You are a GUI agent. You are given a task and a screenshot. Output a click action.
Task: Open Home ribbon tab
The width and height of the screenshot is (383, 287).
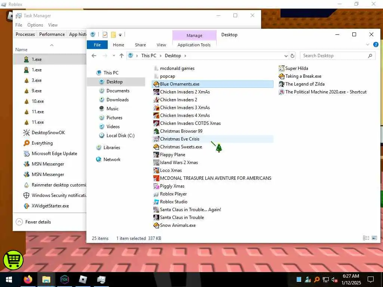tap(119, 45)
